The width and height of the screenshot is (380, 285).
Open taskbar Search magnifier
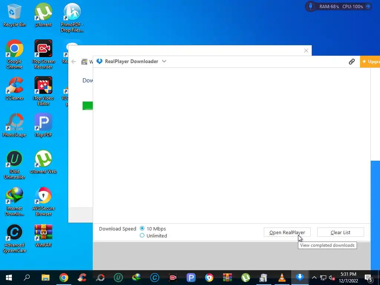[x=27, y=278]
